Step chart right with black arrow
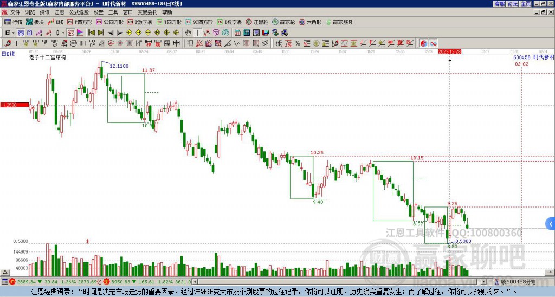The image size is (555, 297). click(x=120, y=33)
